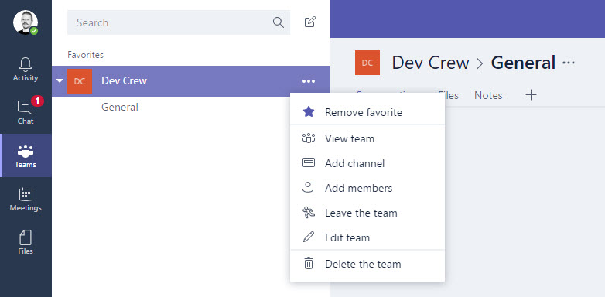Viewport: 605px width, 297px height.
Task: Select View team menu entry
Action: click(367, 138)
